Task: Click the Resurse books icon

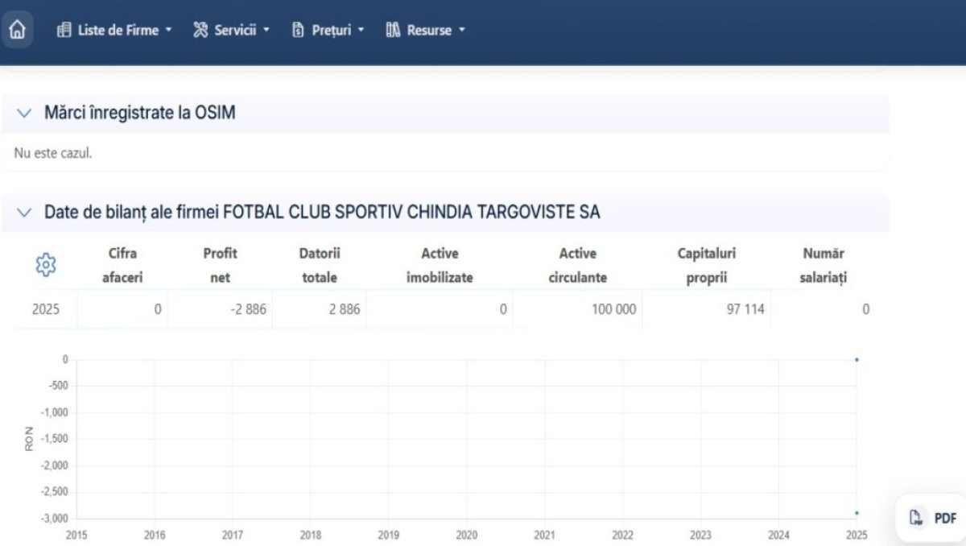Action: coord(393,31)
